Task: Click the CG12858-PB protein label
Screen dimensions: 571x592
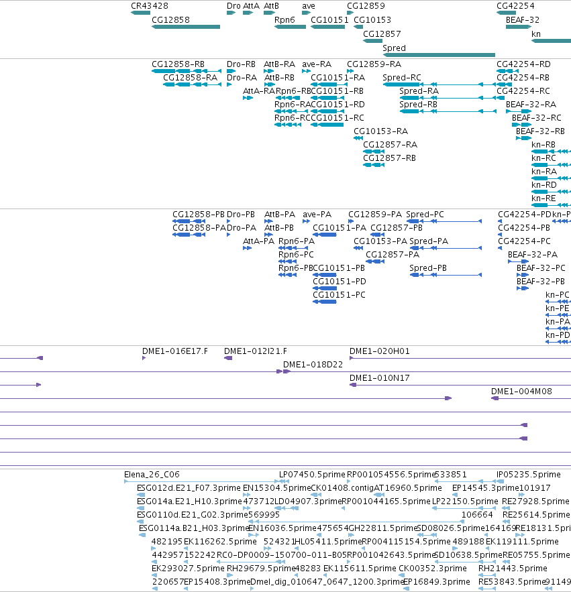Action: [x=199, y=215]
